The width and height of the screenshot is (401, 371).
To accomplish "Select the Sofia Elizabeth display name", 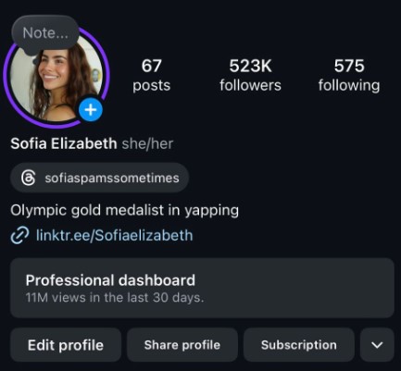I will click(64, 143).
